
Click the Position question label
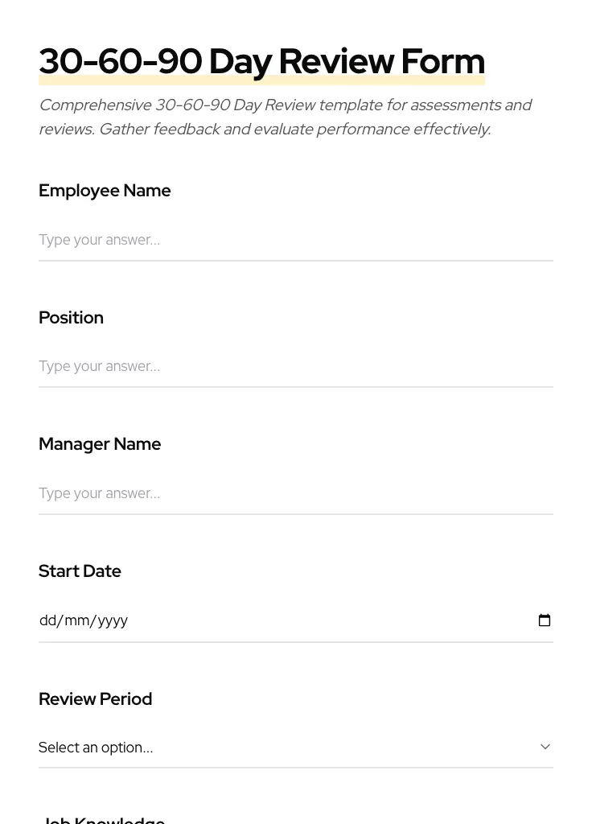click(71, 318)
